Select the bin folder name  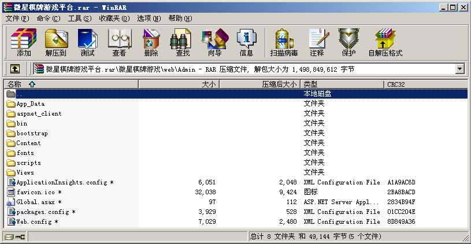[22, 124]
